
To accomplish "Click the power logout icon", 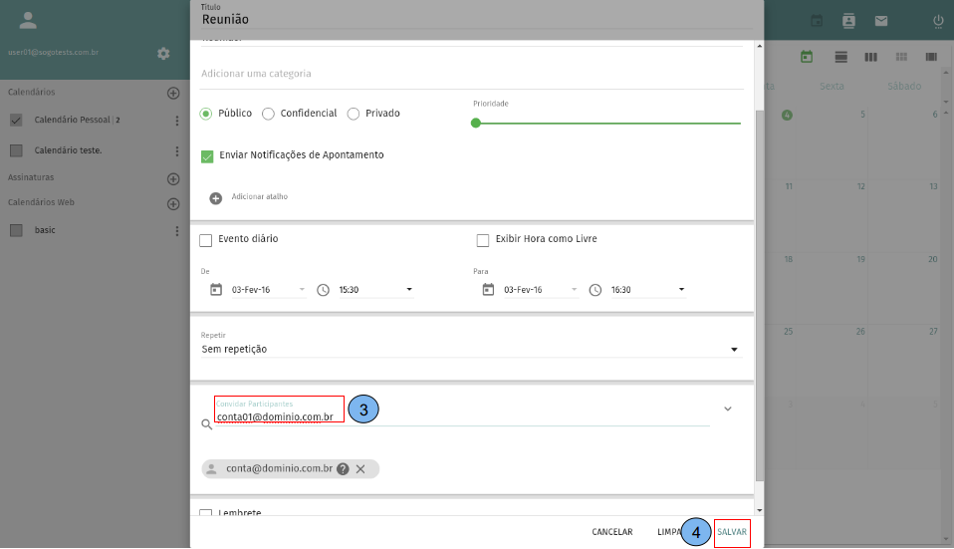I will point(938,21).
